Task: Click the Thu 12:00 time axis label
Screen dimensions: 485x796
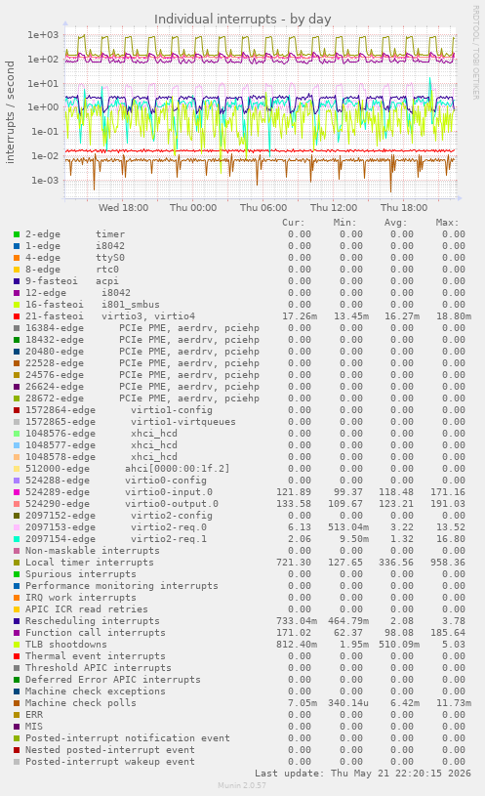Action: tap(334, 208)
